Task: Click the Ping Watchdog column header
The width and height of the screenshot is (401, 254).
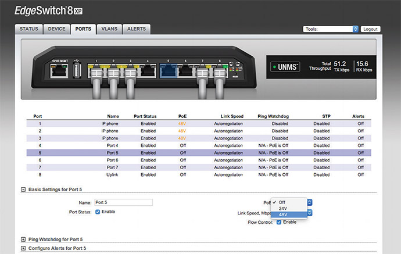Action: 273,116
